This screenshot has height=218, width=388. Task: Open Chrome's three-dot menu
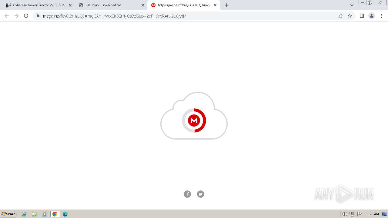pyautogui.click(x=382, y=16)
